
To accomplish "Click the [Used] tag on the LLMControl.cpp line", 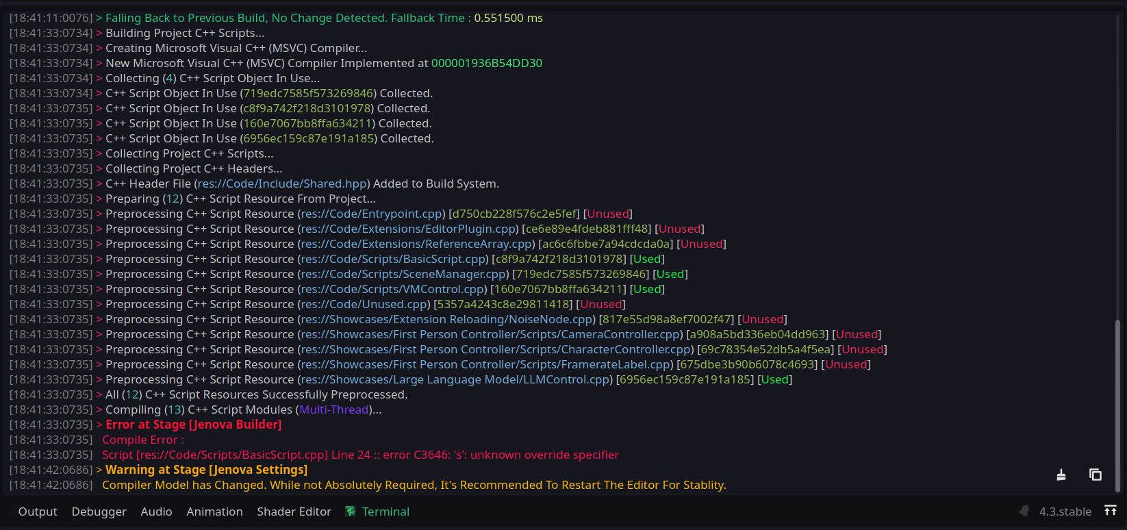I will point(775,379).
